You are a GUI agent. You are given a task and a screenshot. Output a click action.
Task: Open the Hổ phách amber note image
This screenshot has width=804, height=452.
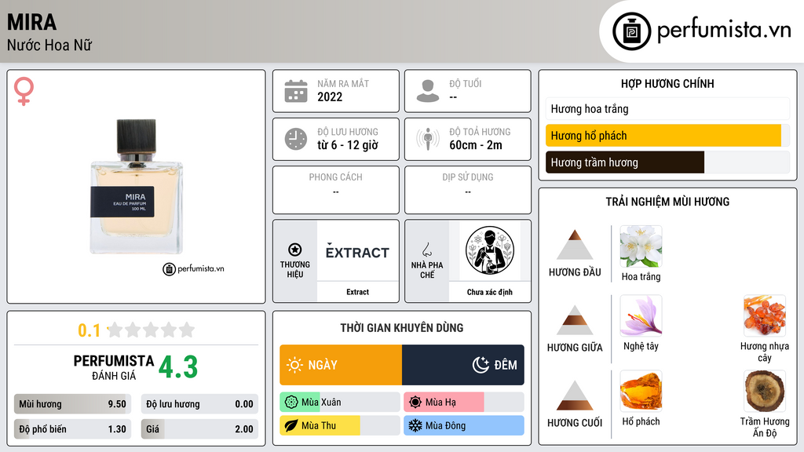click(641, 391)
